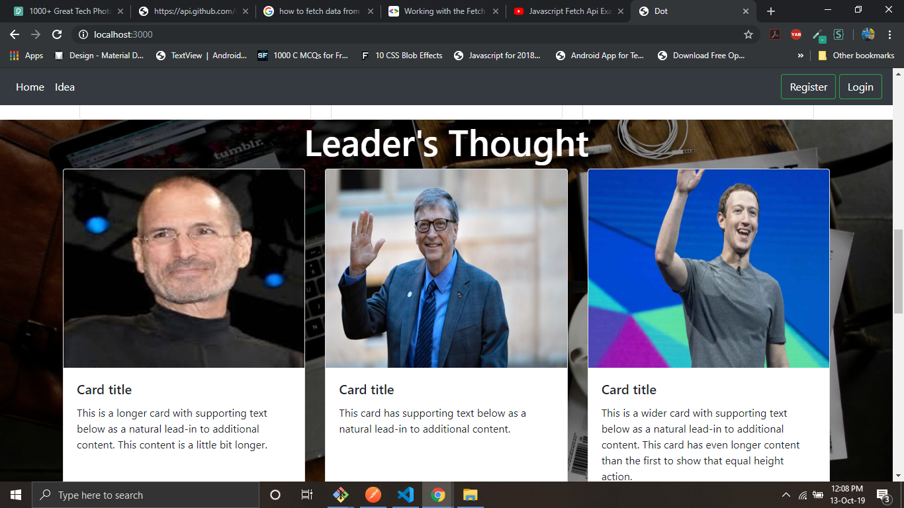904x508 pixels.
Task: Click the taskbar clock showing 12:08 PM
Action: [846, 495]
